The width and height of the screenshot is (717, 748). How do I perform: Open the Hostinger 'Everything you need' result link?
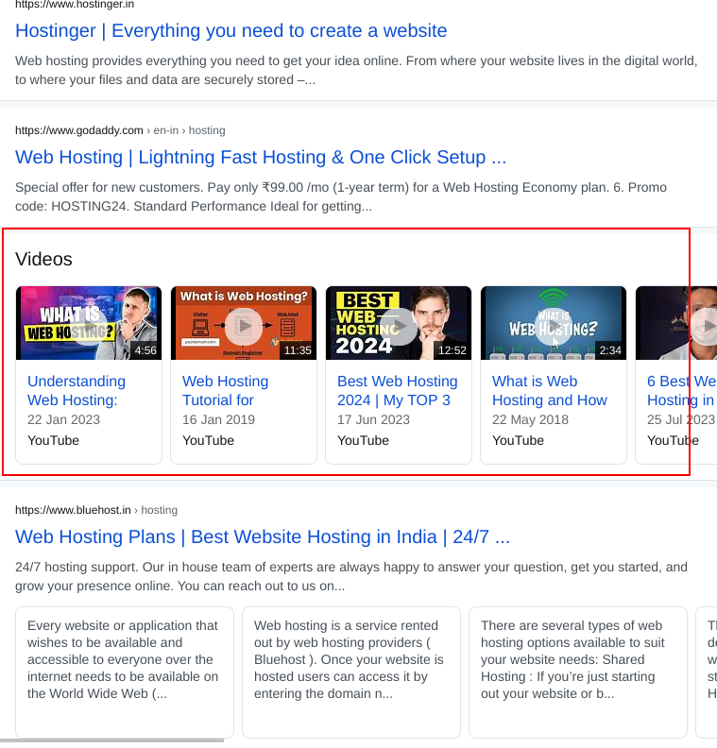pyautogui.click(x=230, y=30)
